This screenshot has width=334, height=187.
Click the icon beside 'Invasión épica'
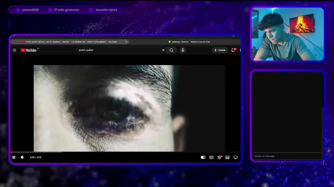91,10
